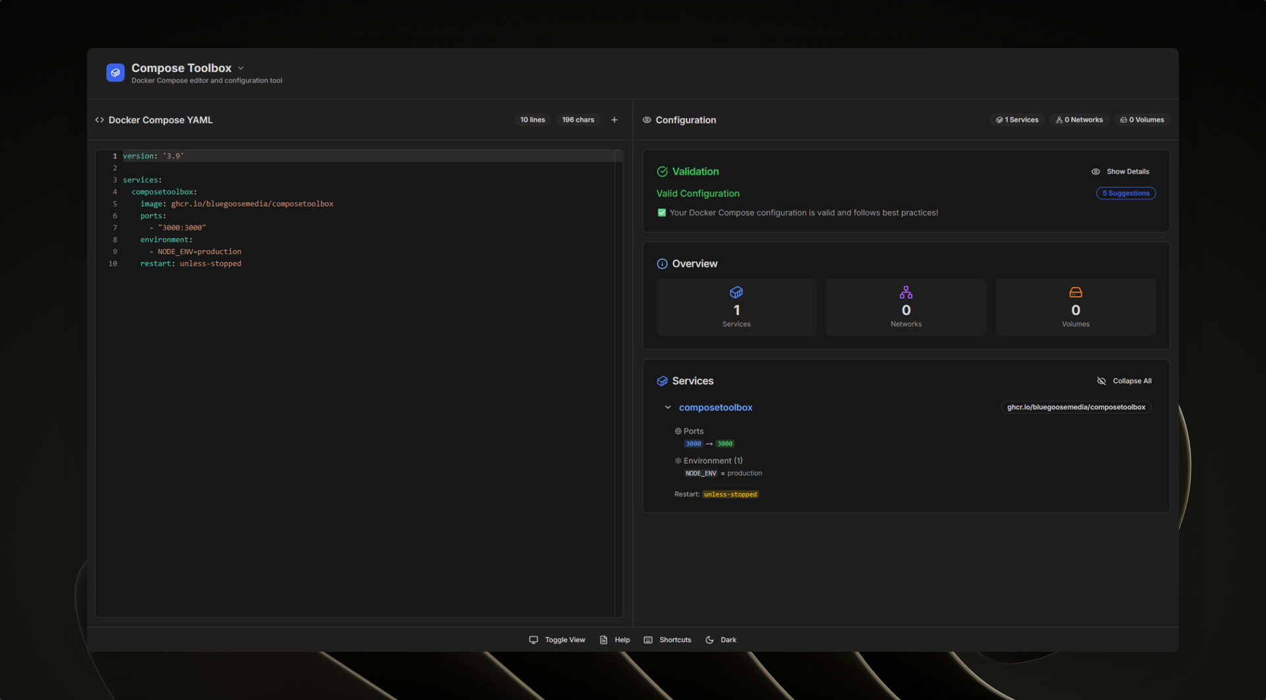Click the 196 chars counter badge
Image resolution: width=1266 pixels, height=700 pixels.
(578, 120)
